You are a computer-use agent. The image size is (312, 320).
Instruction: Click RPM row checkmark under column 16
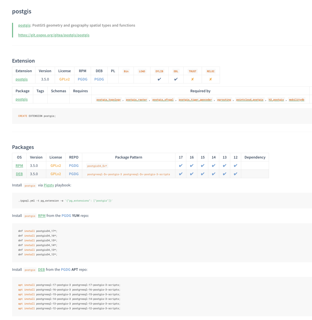(x=192, y=165)
